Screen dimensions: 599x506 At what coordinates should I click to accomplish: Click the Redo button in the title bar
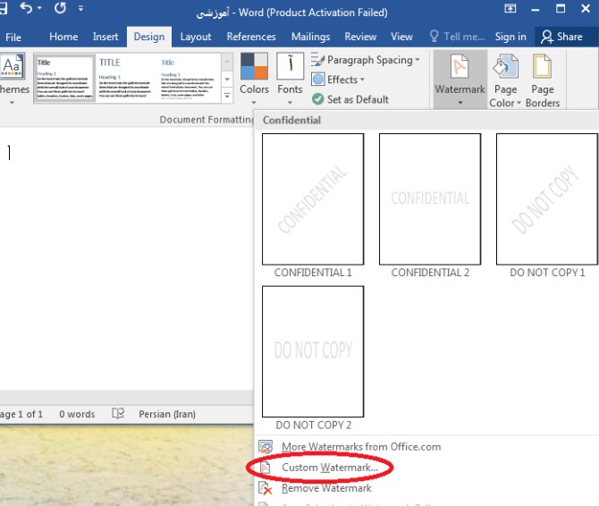[60, 11]
